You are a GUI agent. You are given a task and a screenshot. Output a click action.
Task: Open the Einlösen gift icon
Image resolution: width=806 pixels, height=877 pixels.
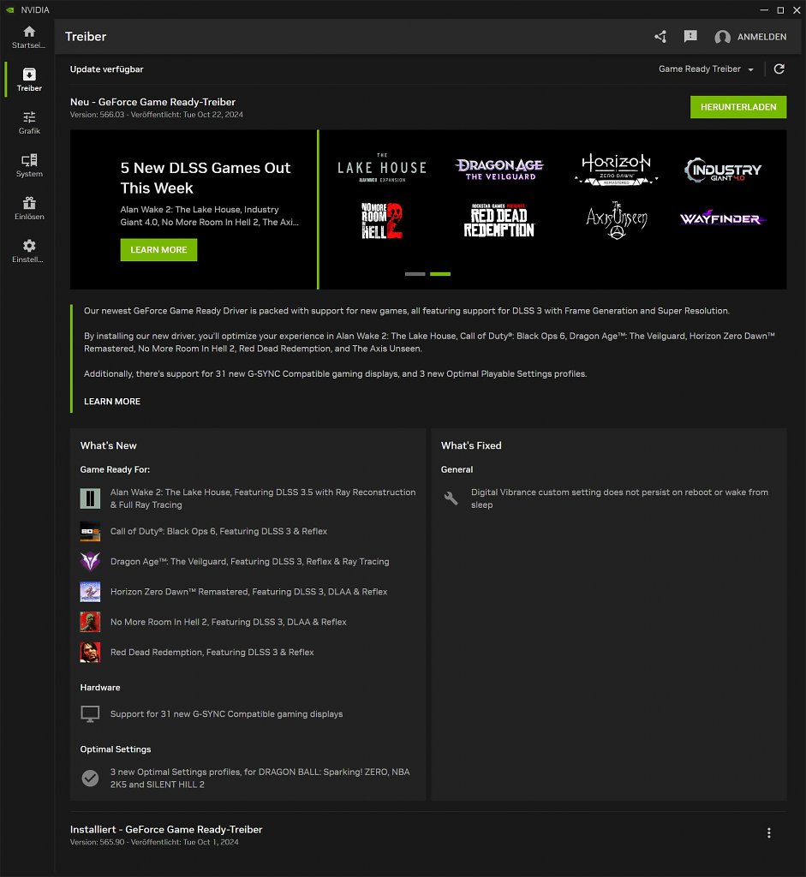point(29,202)
